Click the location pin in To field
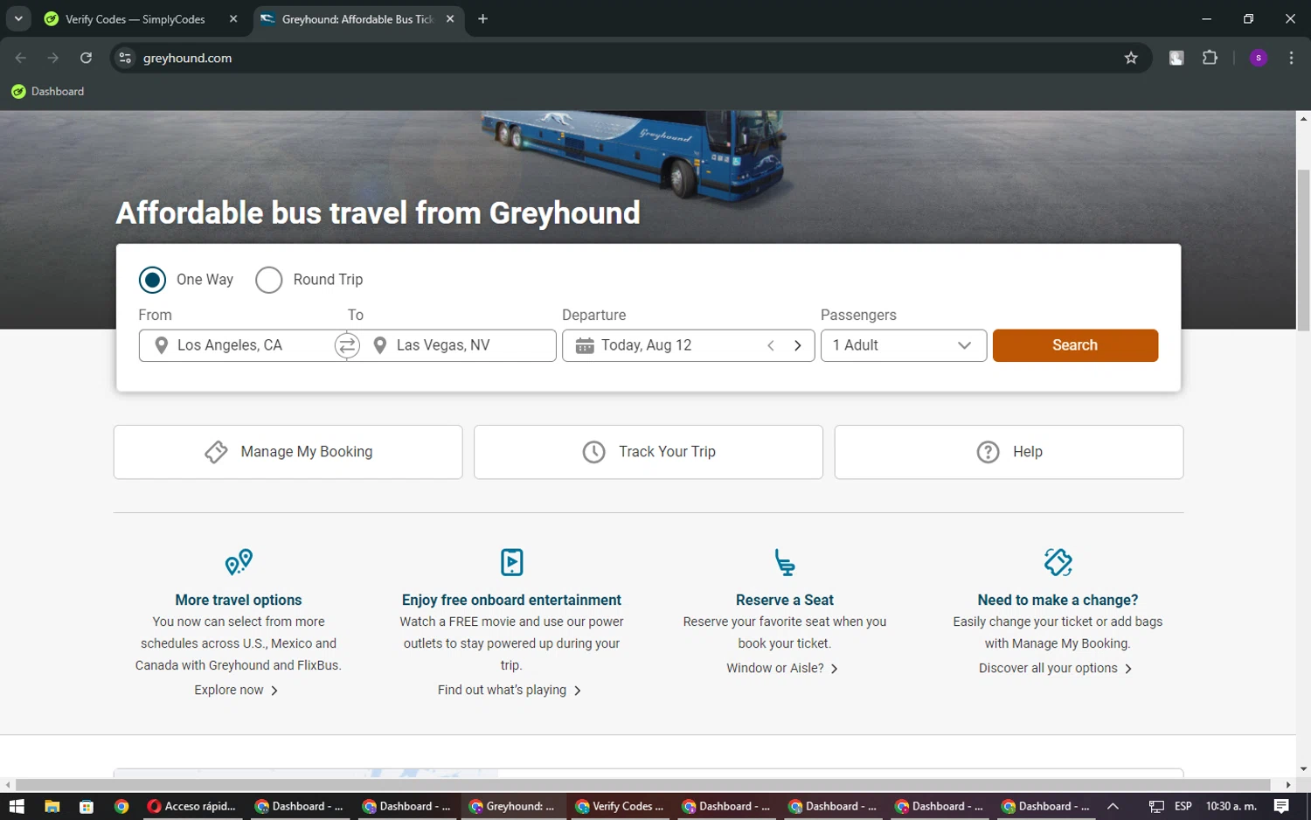The image size is (1311, 820). [379, 345]
